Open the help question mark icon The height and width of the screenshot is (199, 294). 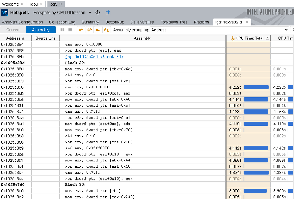97,13
